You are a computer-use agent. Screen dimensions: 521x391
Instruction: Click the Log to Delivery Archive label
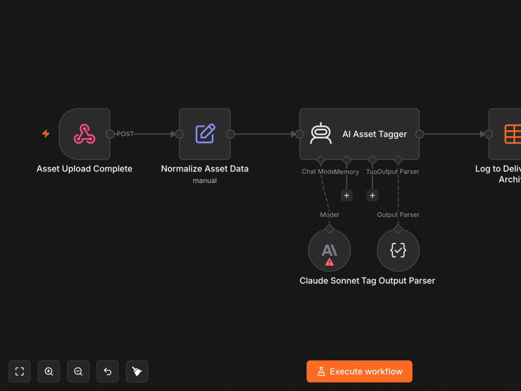coord(498,174)
